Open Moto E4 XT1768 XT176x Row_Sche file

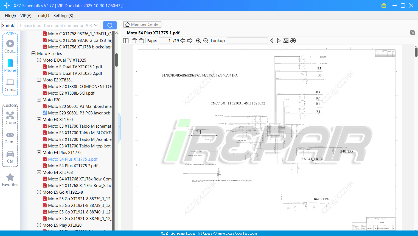tap(80, 186)
